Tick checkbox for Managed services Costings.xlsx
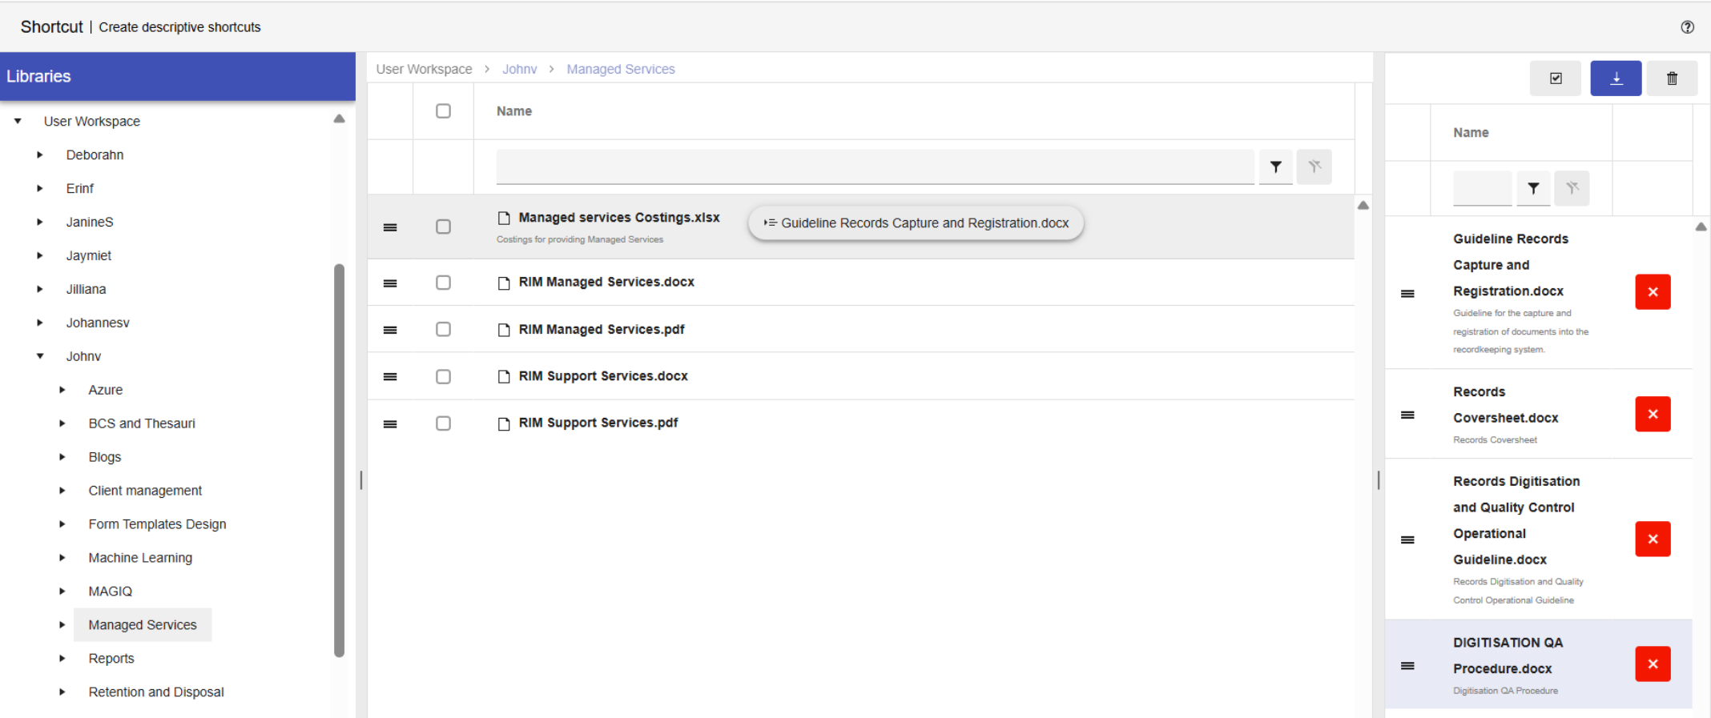Viewport: 1711px width, 718px height. pyautogui.click(x=443, y=227)
